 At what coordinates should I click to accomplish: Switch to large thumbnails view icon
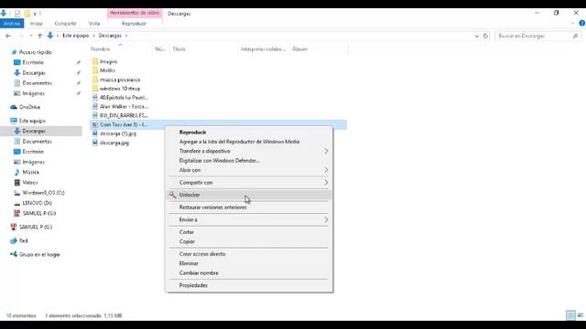tap(581, 315)
